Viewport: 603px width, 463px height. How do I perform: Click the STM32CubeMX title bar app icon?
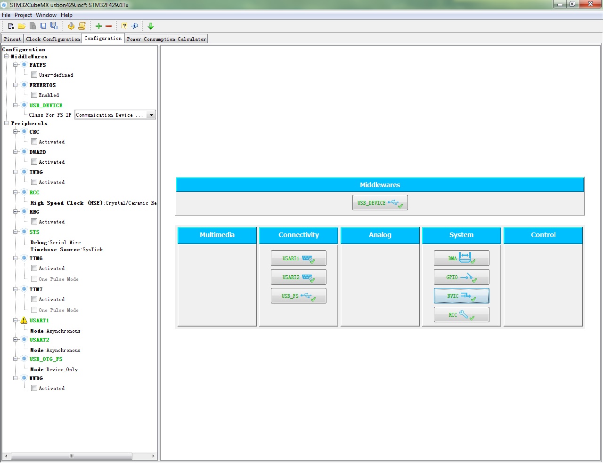point(4,5)
